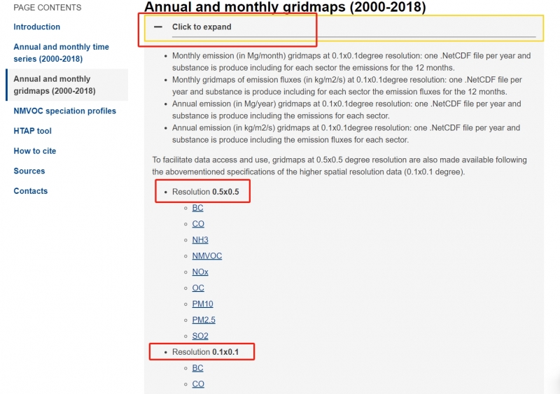Open the HTAP tool section
Viewport: 560px width, 394px height.
pos(32,131)
